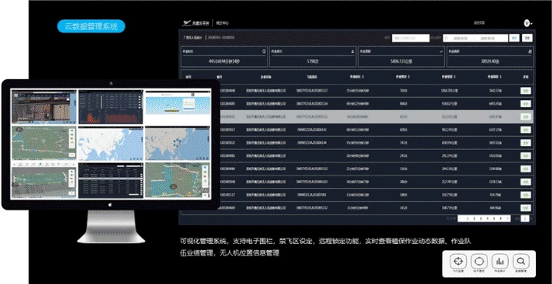Screen dimensions: 552x284
Task: Go to page 2 in pagination
Action: tap(474, 219)
